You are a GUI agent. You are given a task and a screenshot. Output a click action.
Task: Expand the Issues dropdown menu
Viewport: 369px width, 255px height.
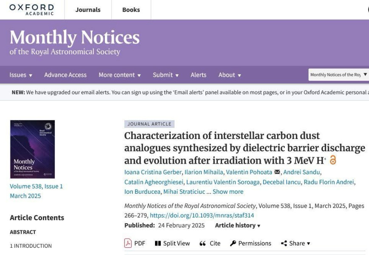[x=21, y=75]
